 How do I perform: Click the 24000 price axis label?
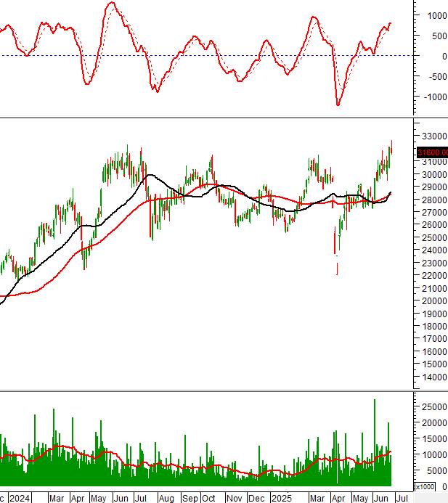[x=434, y=250]
